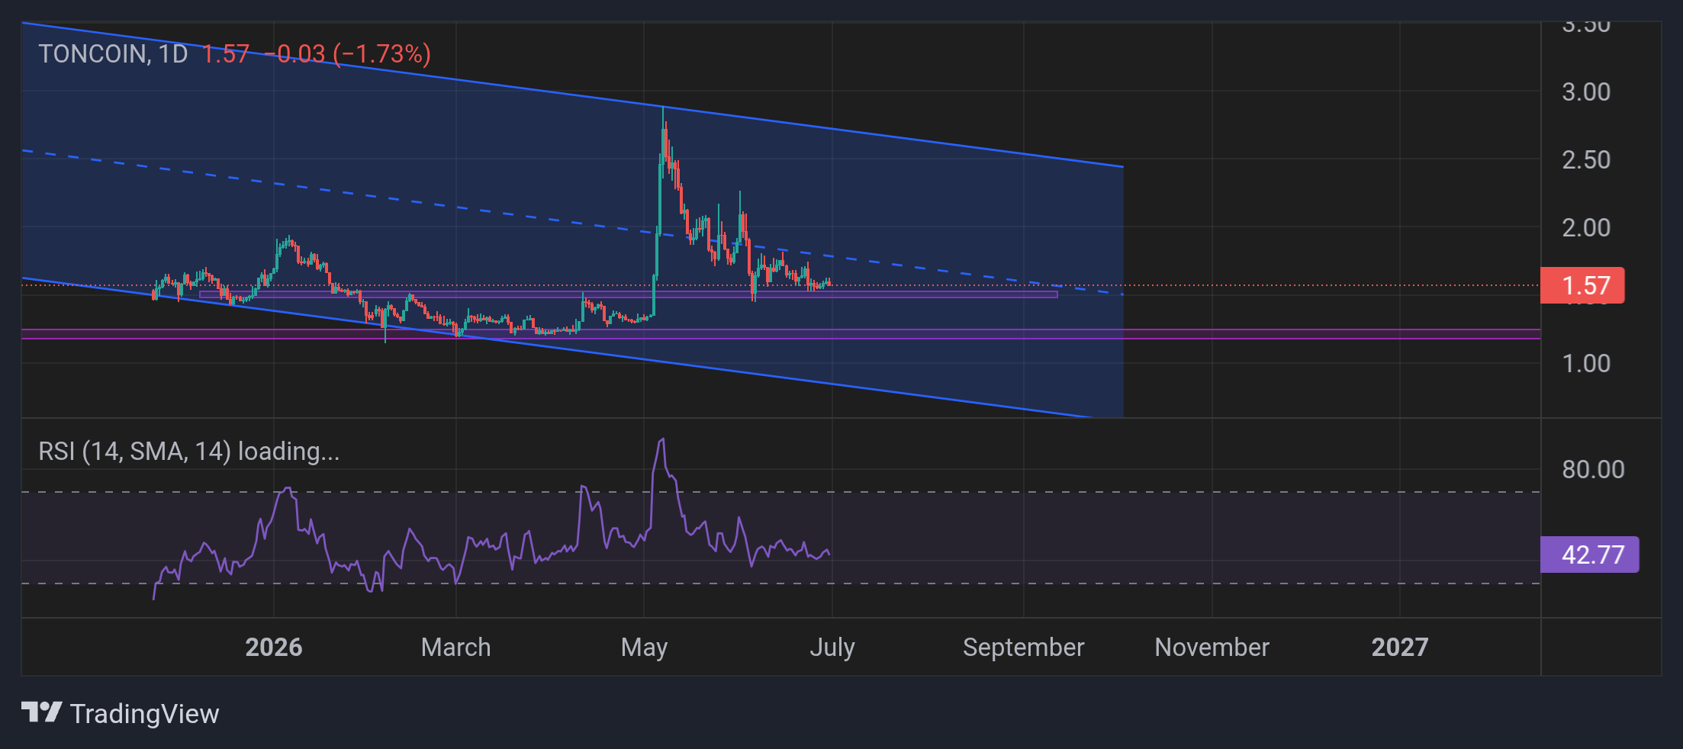Click the TradingView logo icon

tap(41, 712)
